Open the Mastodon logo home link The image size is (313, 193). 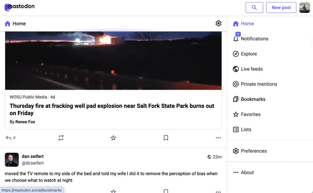click(x=20, y=7)
